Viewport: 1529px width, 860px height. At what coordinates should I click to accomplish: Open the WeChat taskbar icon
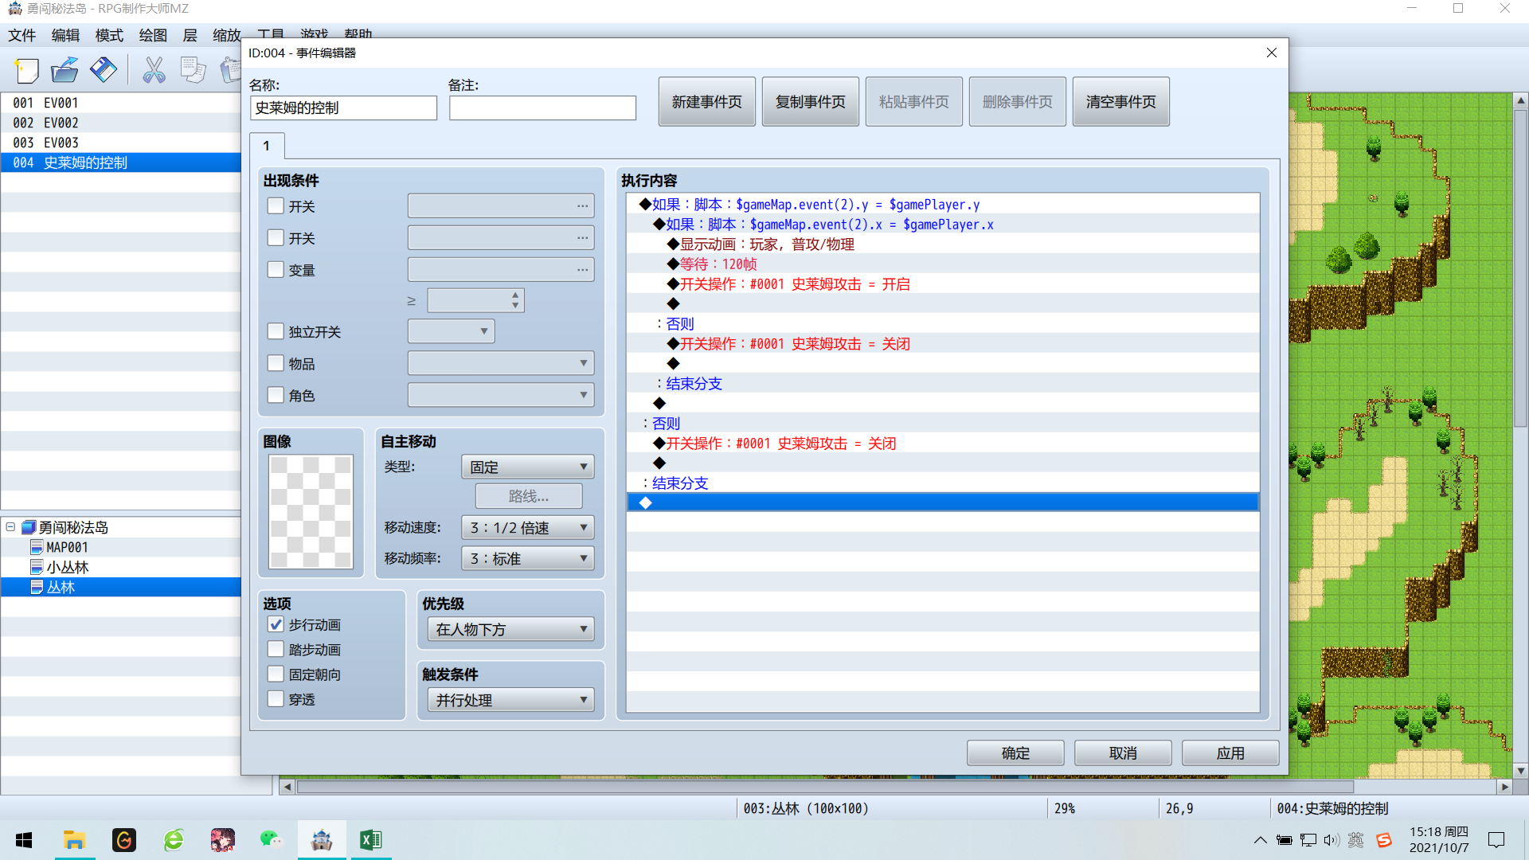click(272, 840)
